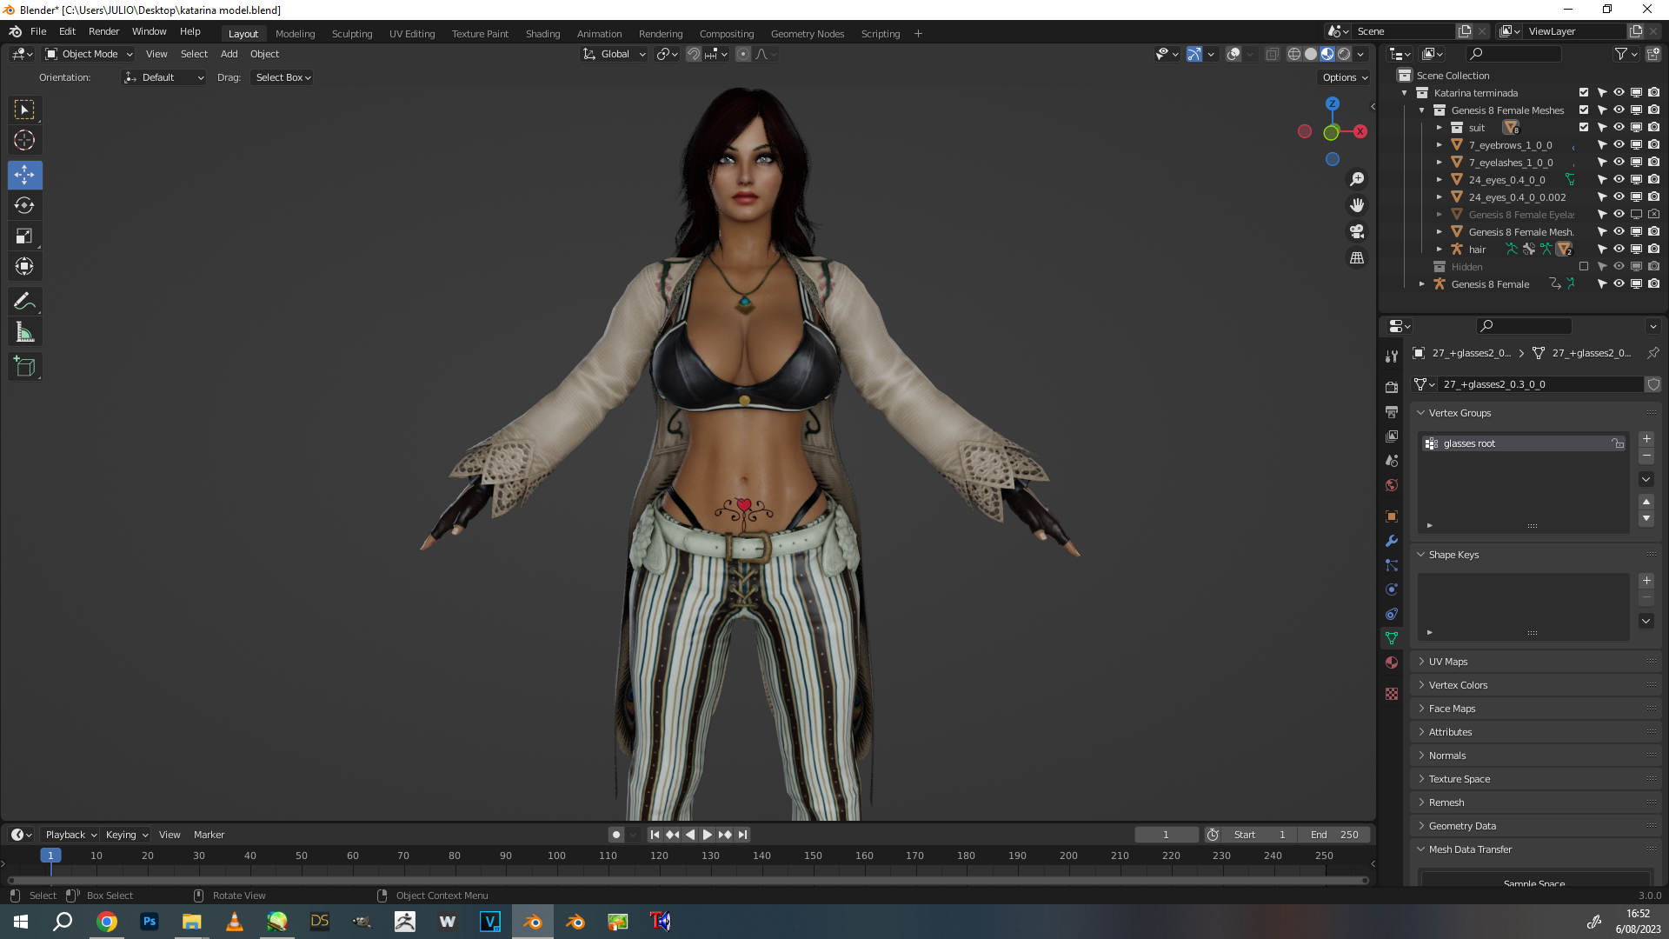The image size is (1669, 939).
Task: Select the Annotate pencil tool
Action: point(24,301)
